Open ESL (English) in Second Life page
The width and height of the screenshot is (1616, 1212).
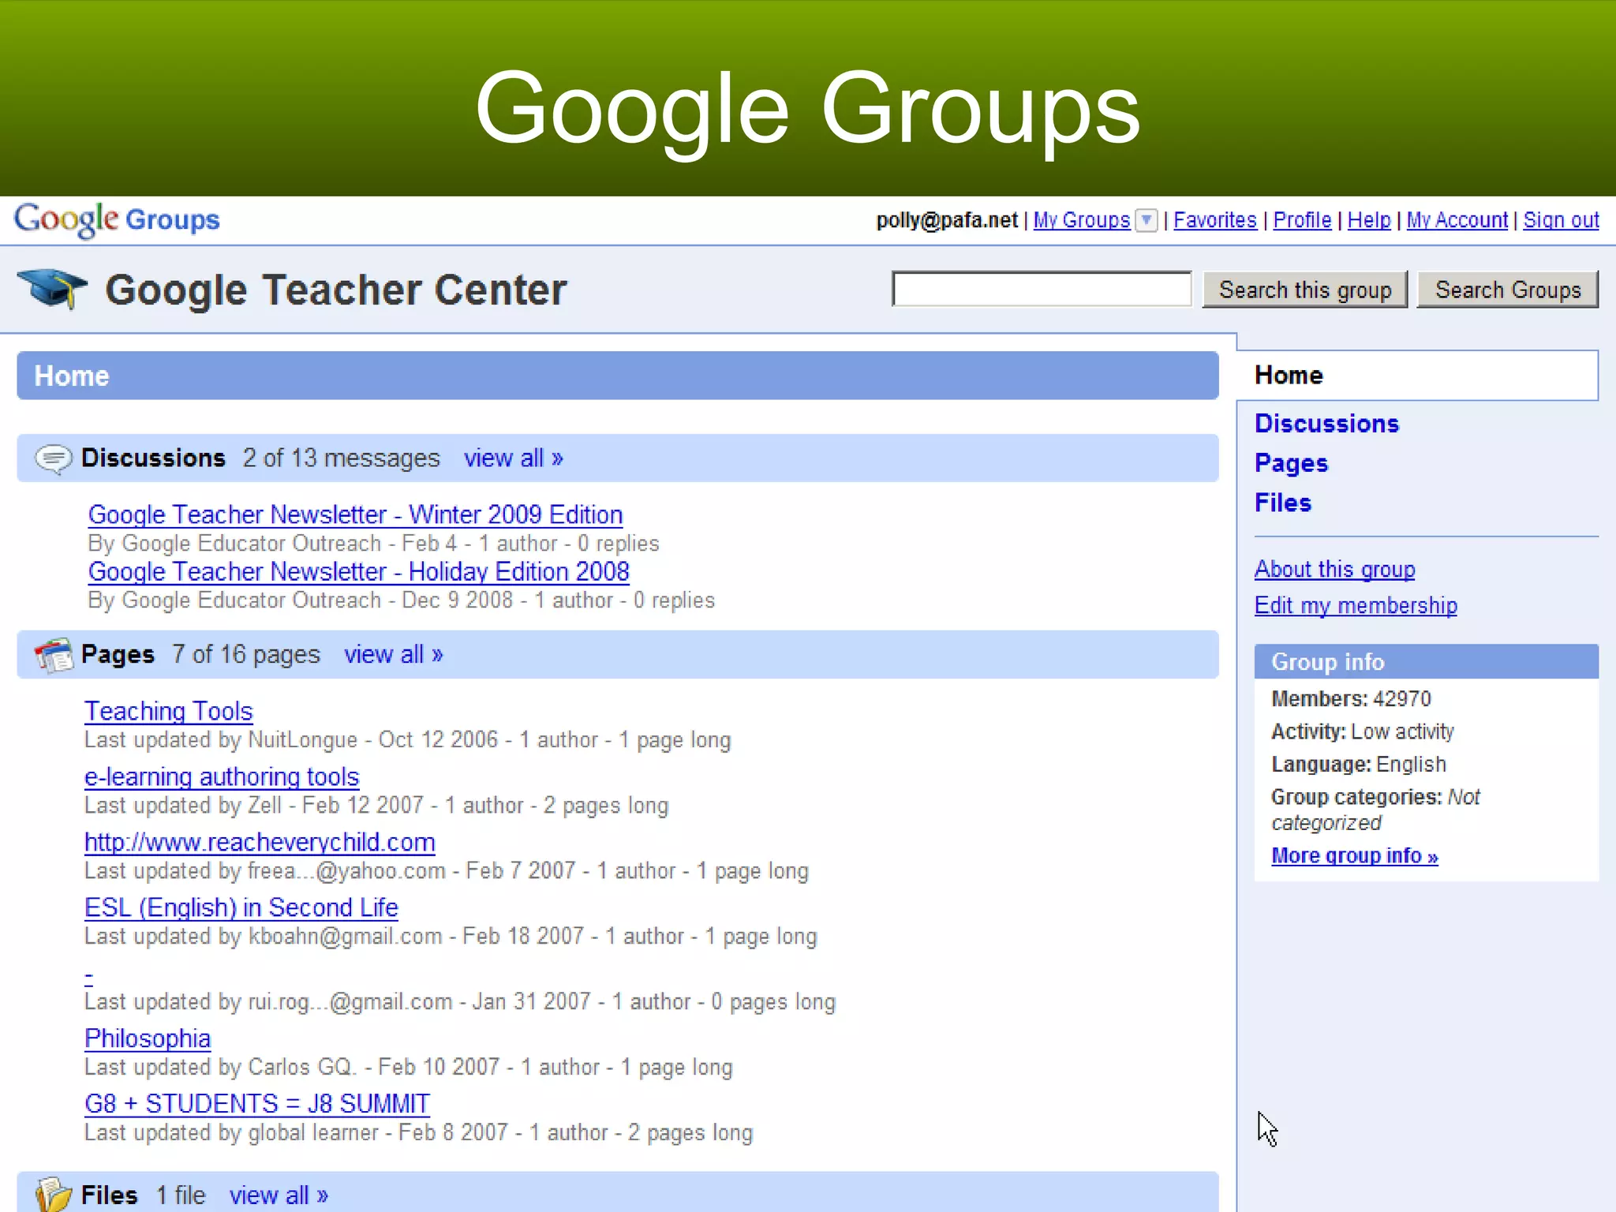coord(241,908)
